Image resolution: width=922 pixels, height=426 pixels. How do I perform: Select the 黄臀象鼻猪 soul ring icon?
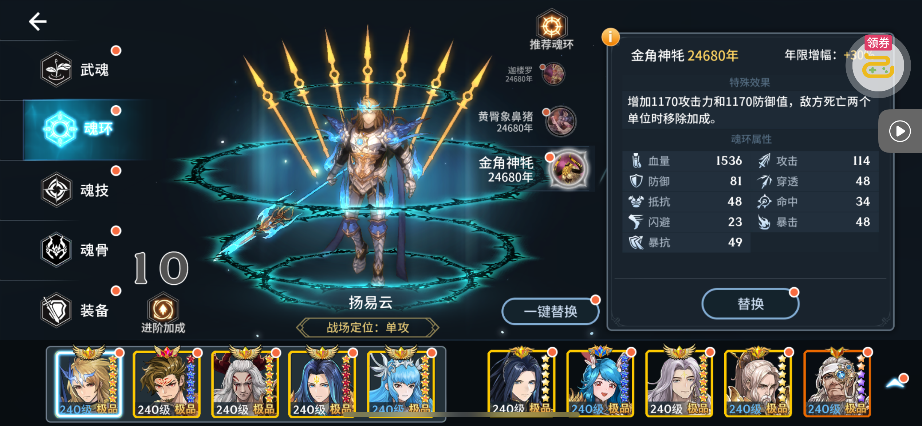[x=560, y=122]
